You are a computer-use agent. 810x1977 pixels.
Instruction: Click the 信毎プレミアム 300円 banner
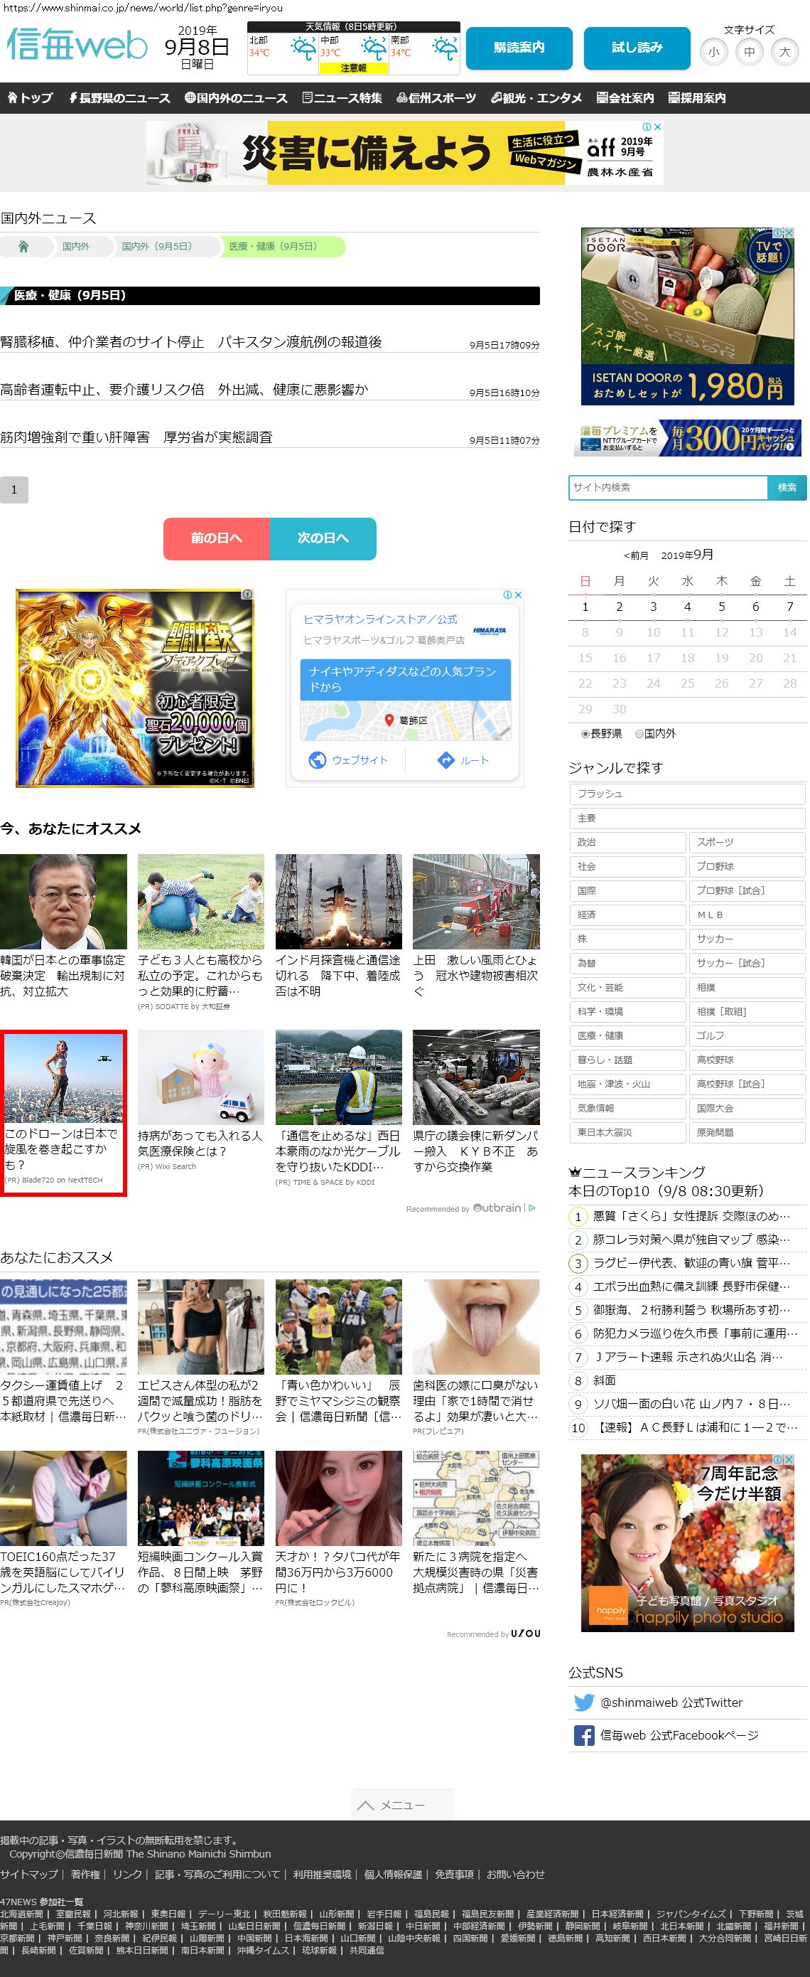pyautogui.click(x=687, y=438)
